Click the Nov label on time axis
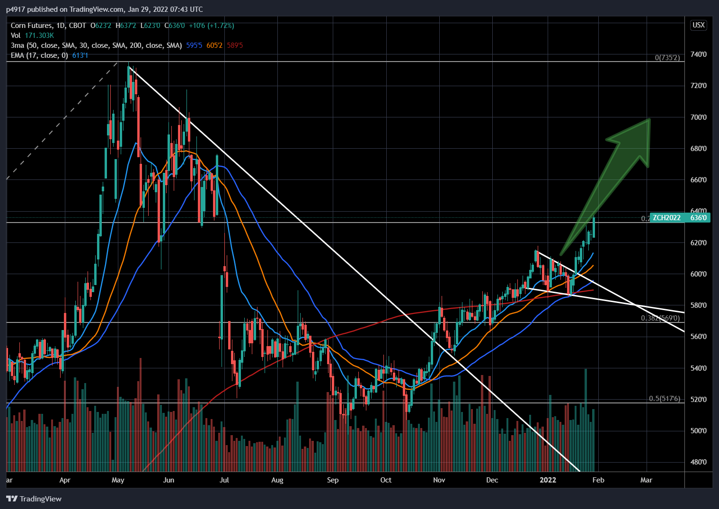The height and width of the screenshot is (509, 719). point(439,480)
